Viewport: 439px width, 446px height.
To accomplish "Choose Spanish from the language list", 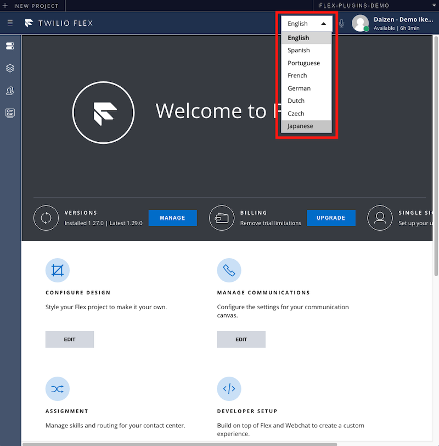I will [306, 51].
